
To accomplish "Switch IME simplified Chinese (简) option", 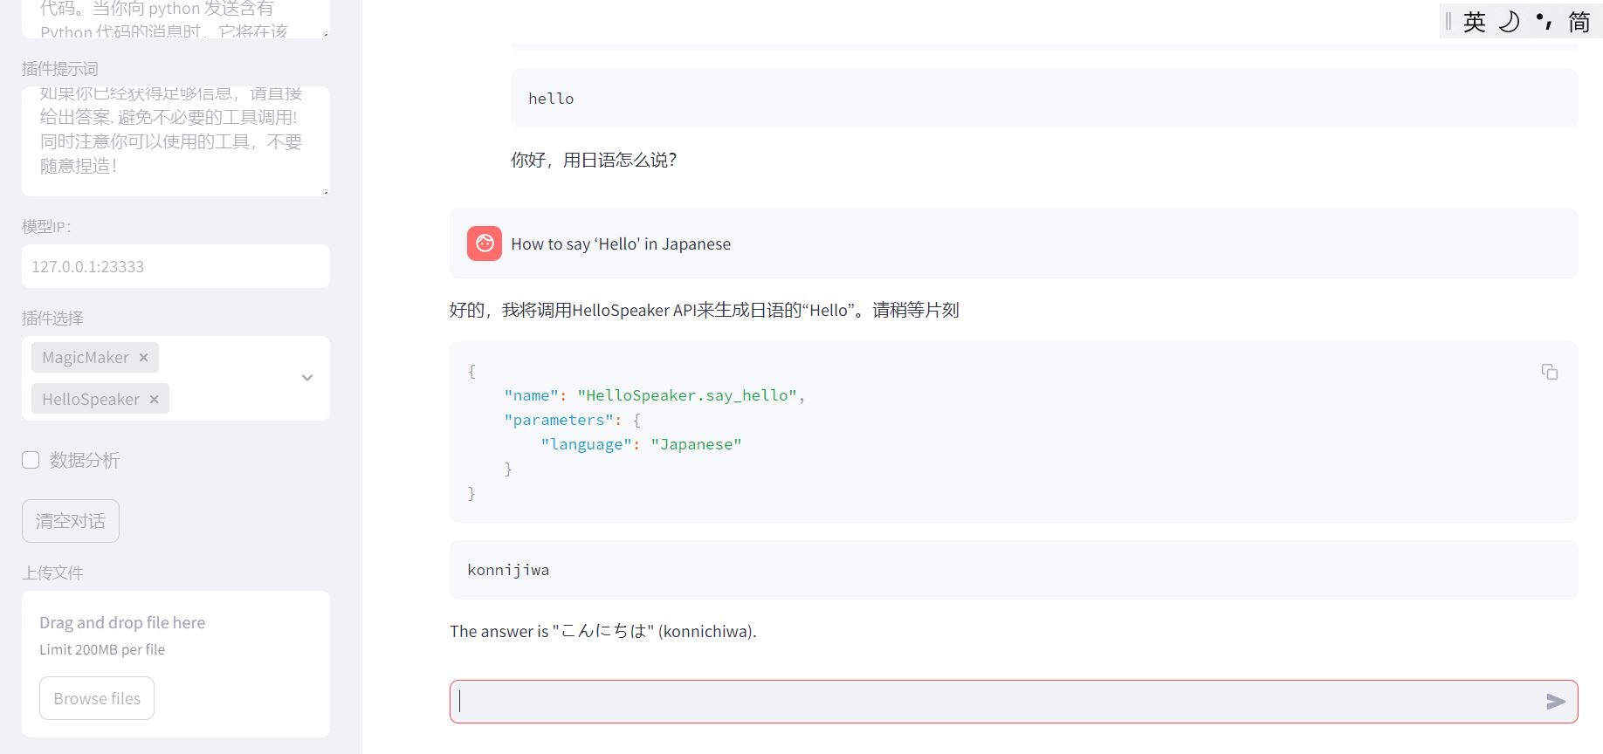I will pos(1579,22).
